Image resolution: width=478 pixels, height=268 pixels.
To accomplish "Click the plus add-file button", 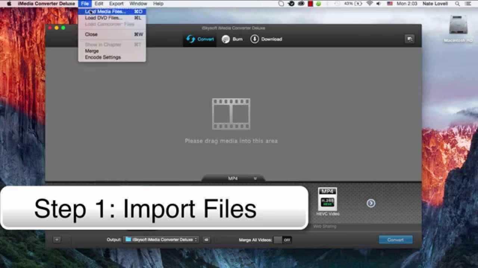I will 57,240.
